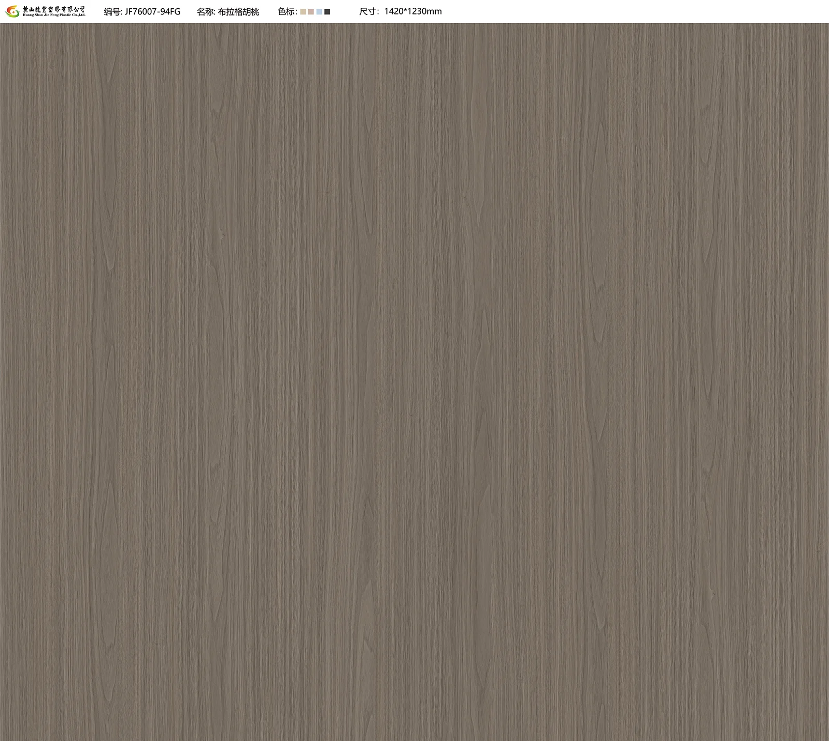
Task: Select the size value 1420*1230mm
Action: [413, 11]
